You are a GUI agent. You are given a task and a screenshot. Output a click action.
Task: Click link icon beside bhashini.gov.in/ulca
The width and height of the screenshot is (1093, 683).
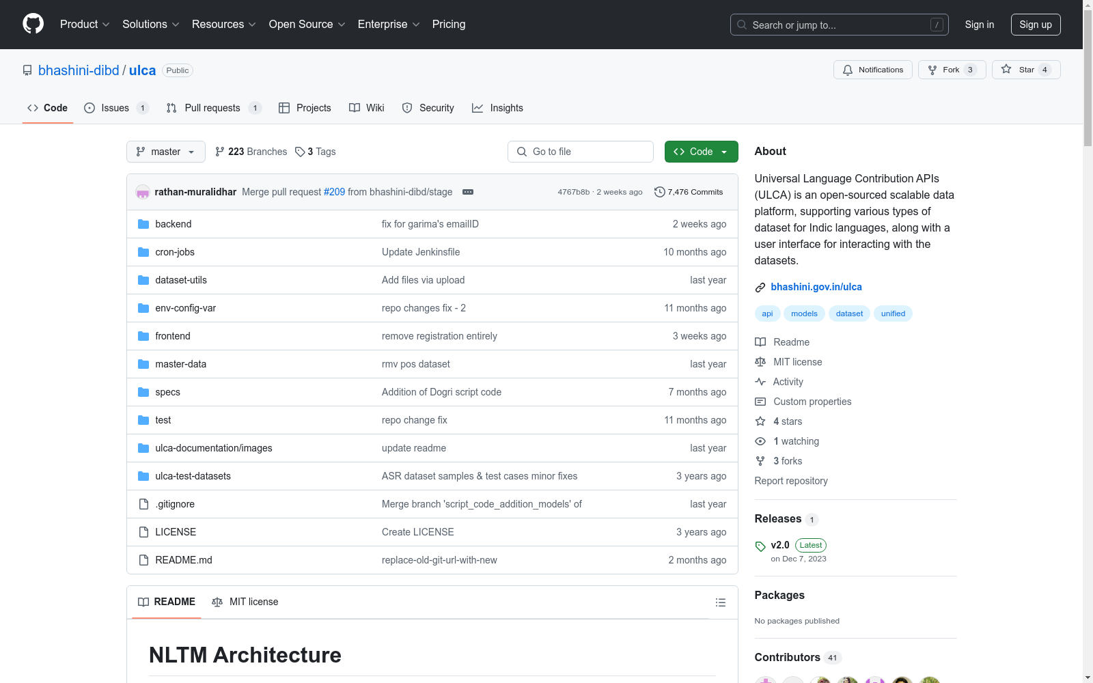coord(760,288)
